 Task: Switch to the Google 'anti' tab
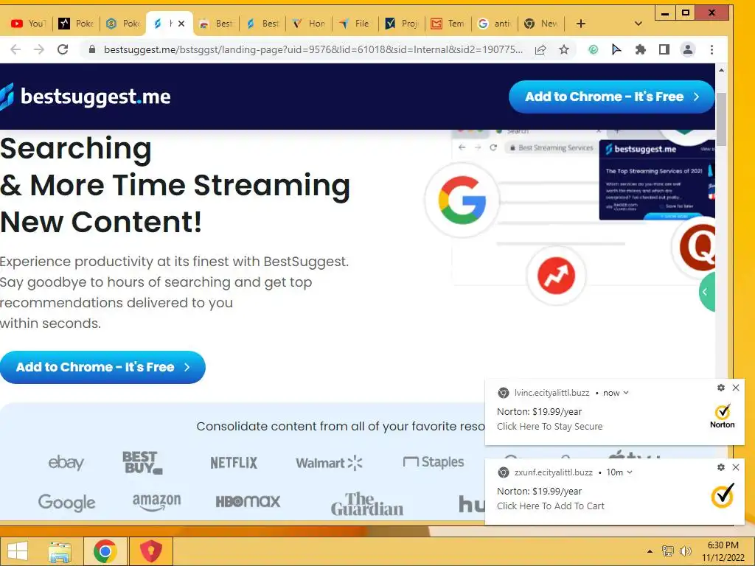495,24
